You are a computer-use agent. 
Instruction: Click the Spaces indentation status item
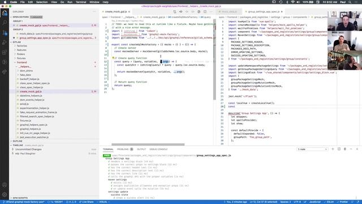pyautogui.click(x=285, y=202)
